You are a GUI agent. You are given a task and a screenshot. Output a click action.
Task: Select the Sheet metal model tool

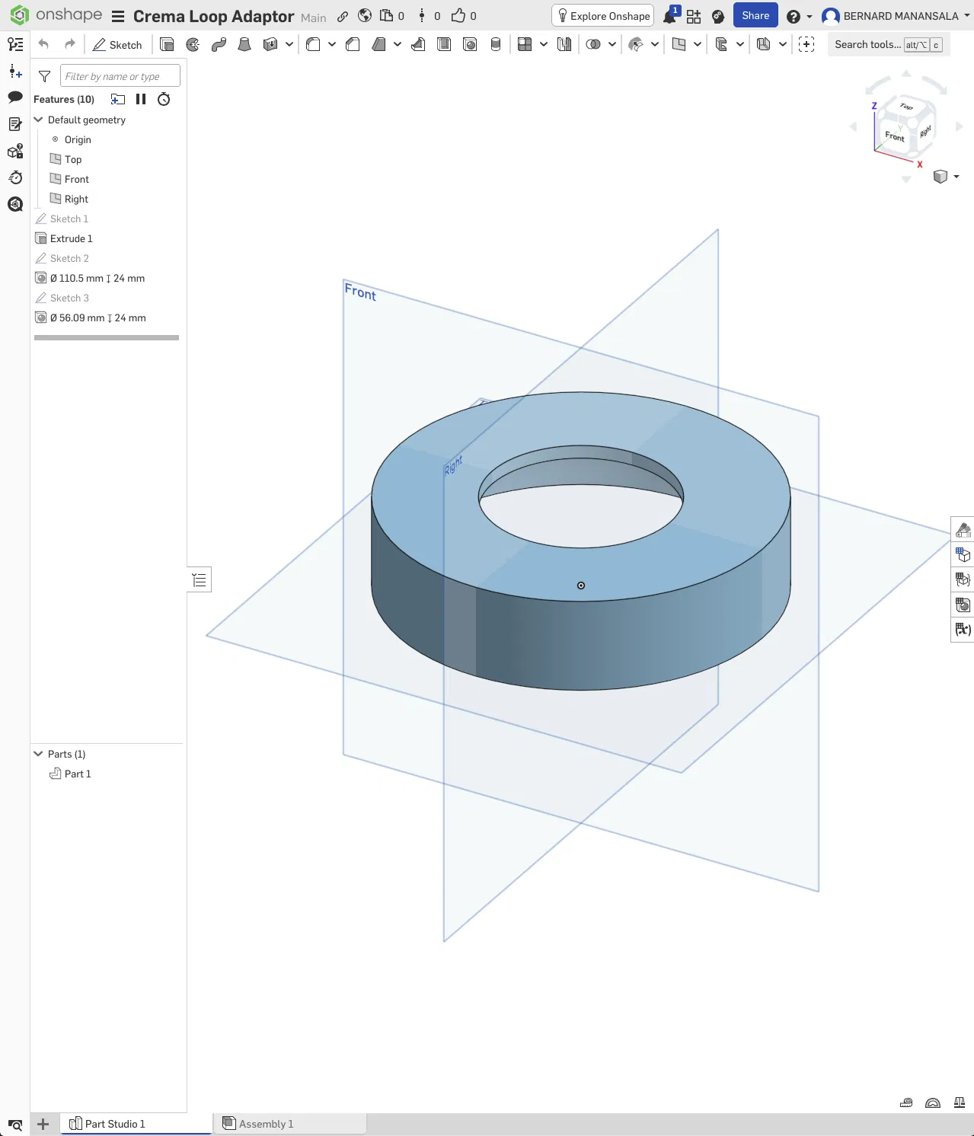point(764,45)
